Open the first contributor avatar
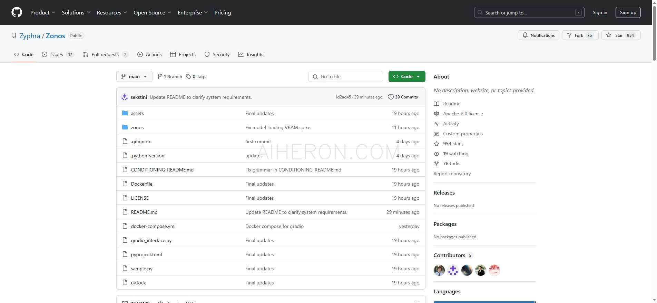 tap(439, 270)
